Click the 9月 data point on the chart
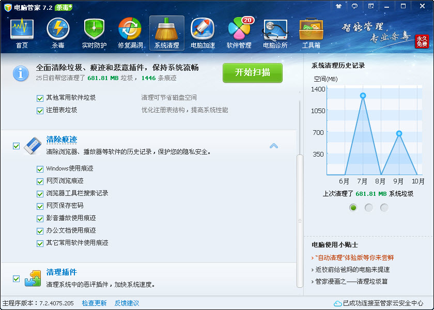 pyautogui.click(x=399, y=134)
